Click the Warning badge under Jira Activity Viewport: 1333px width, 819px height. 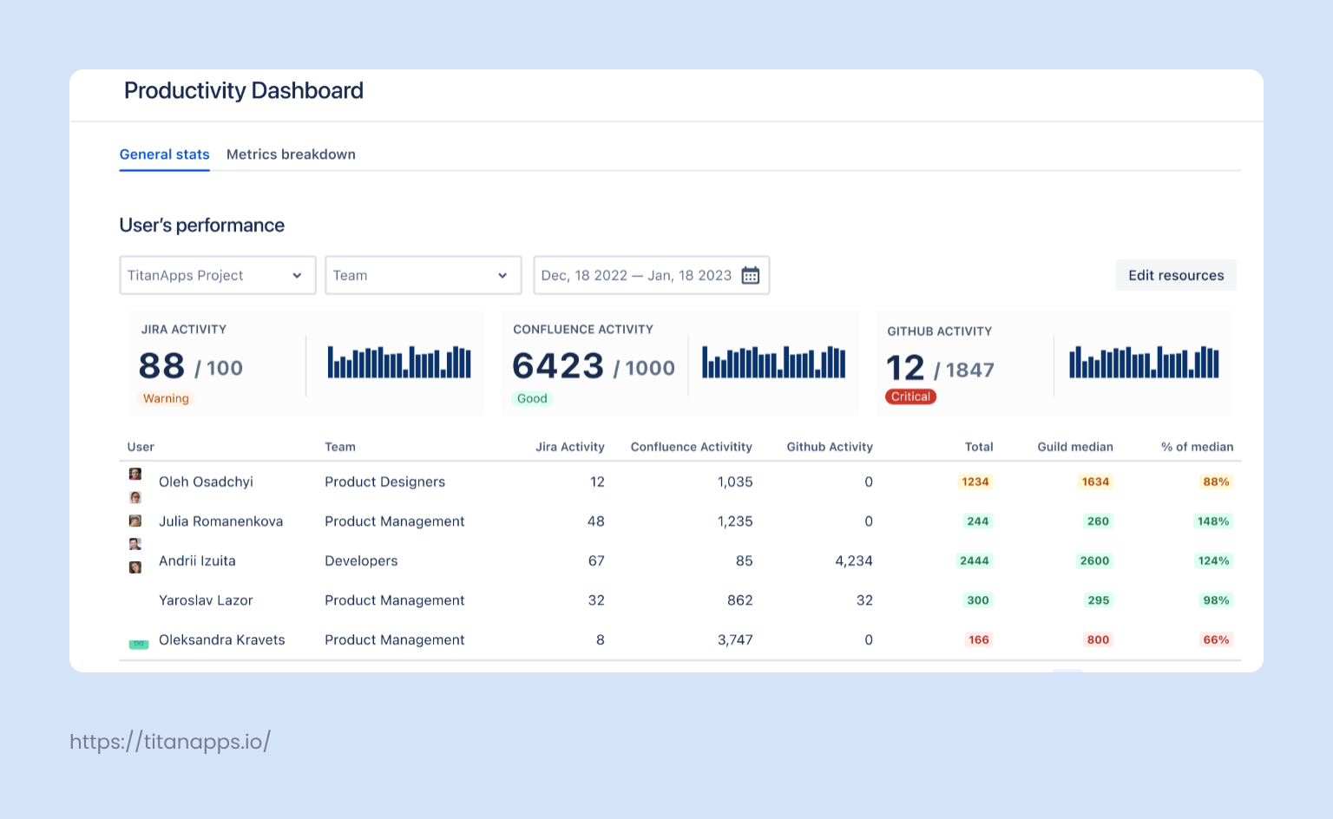166,398
